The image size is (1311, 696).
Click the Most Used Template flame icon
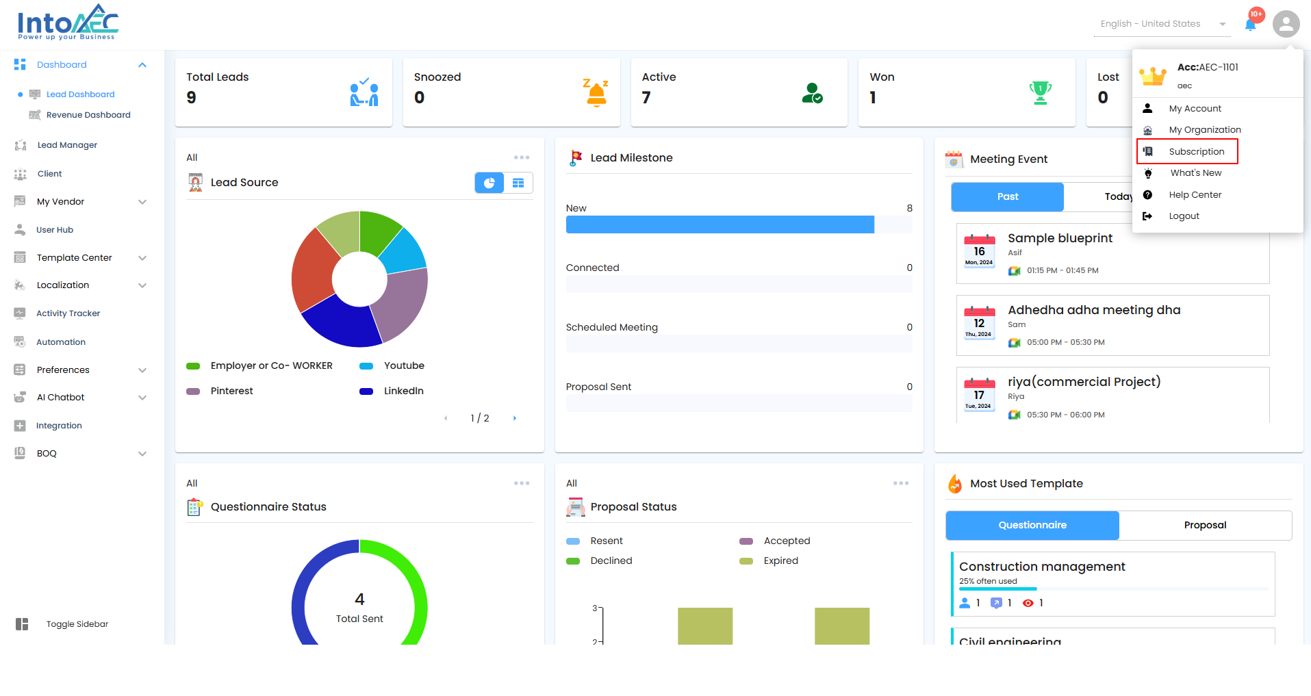point(954,484)
